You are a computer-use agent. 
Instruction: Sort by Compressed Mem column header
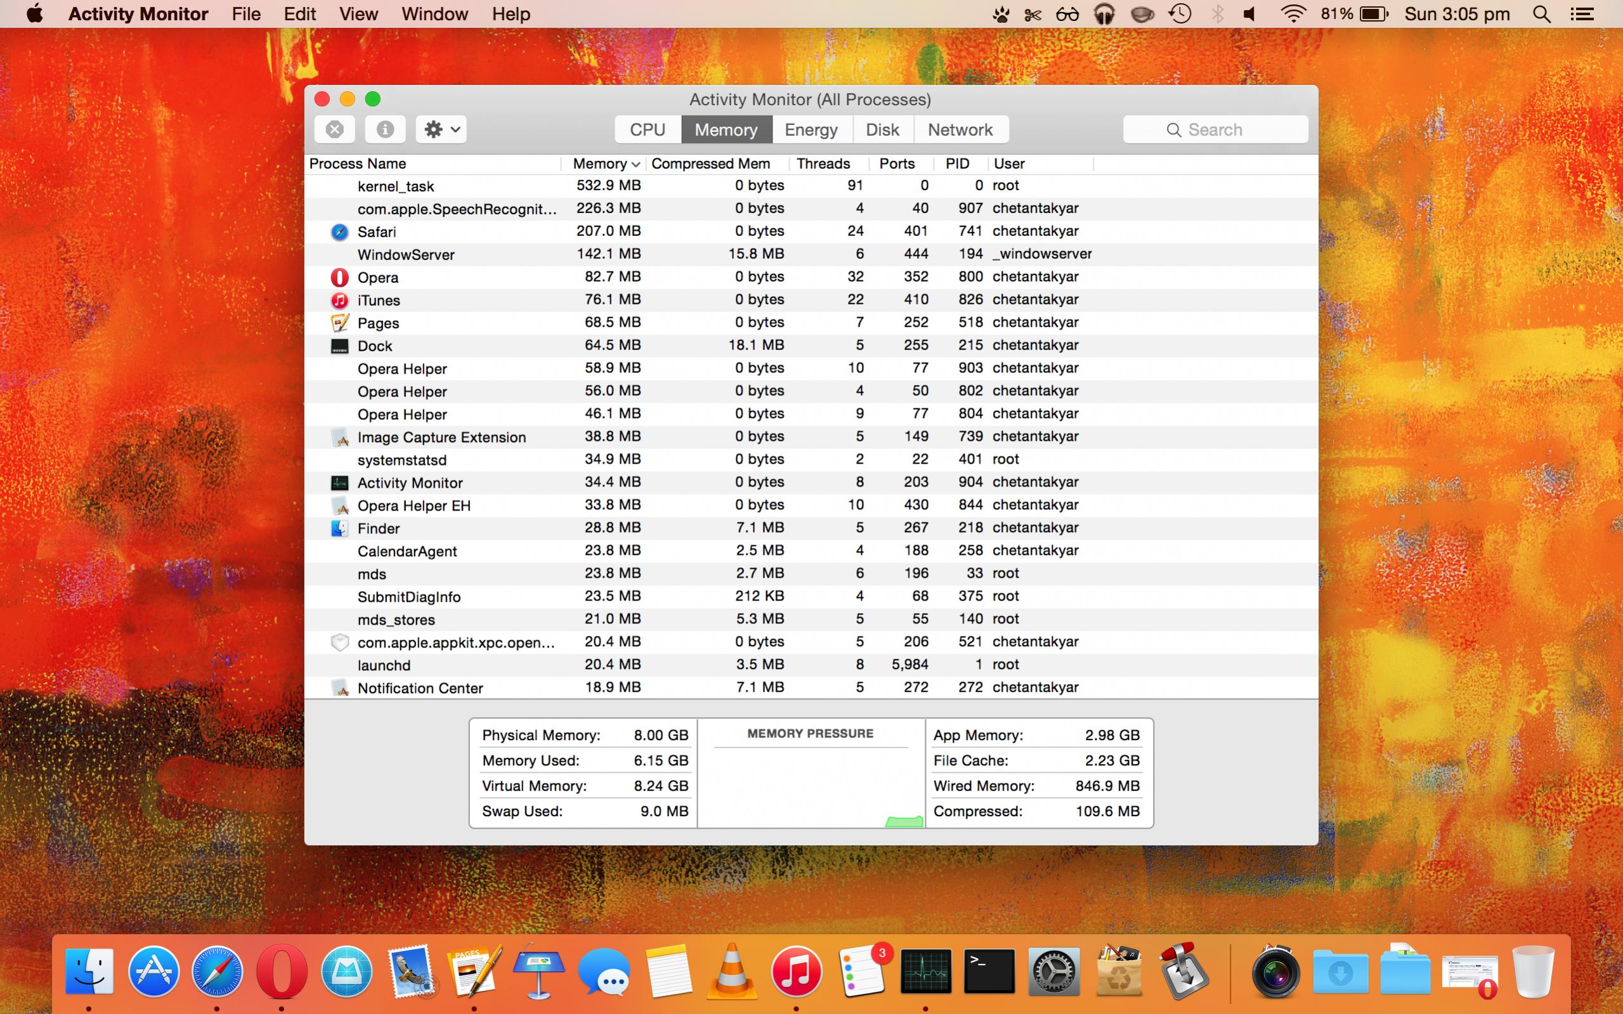[716, 164]
